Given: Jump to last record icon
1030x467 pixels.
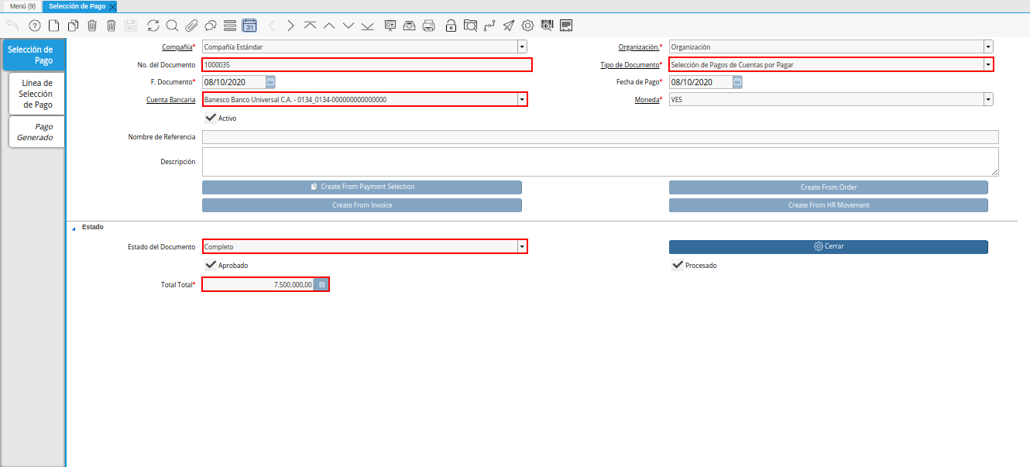Looking at the screenshot, I should (x=367, y=26).
